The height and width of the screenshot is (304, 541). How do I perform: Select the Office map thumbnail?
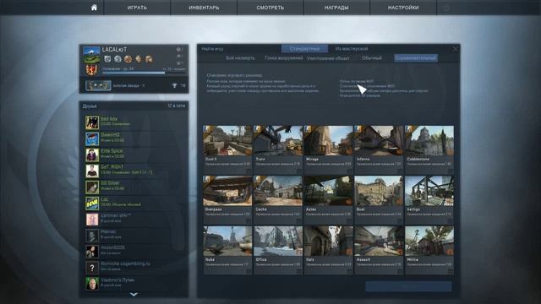point(278,241)
